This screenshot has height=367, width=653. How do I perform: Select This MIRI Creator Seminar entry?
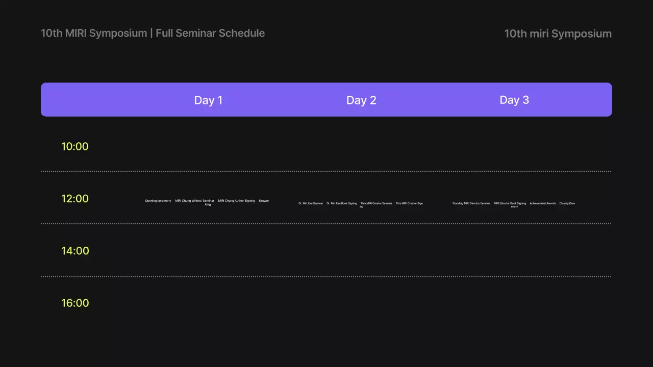pos(376,203)
